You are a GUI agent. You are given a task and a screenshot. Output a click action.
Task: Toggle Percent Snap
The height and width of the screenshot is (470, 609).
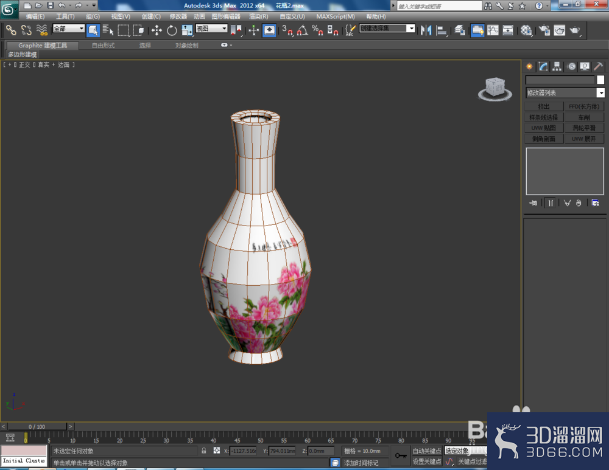tap(317, 30)
